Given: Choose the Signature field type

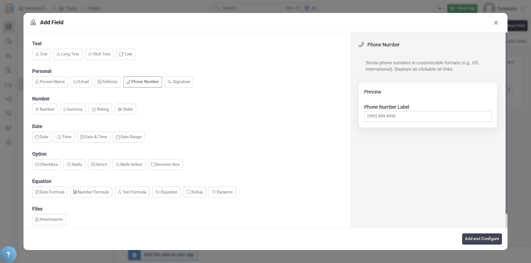Looking at the screenshot, I should pos(179,82).
